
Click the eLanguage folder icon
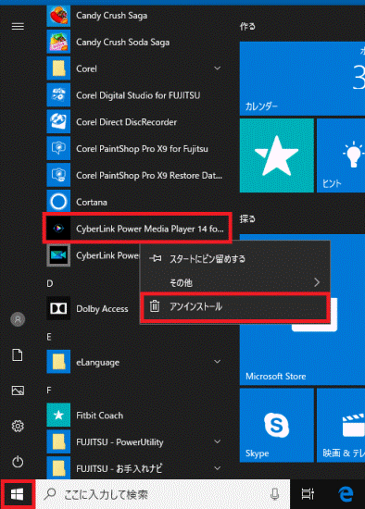pos(58,362)
